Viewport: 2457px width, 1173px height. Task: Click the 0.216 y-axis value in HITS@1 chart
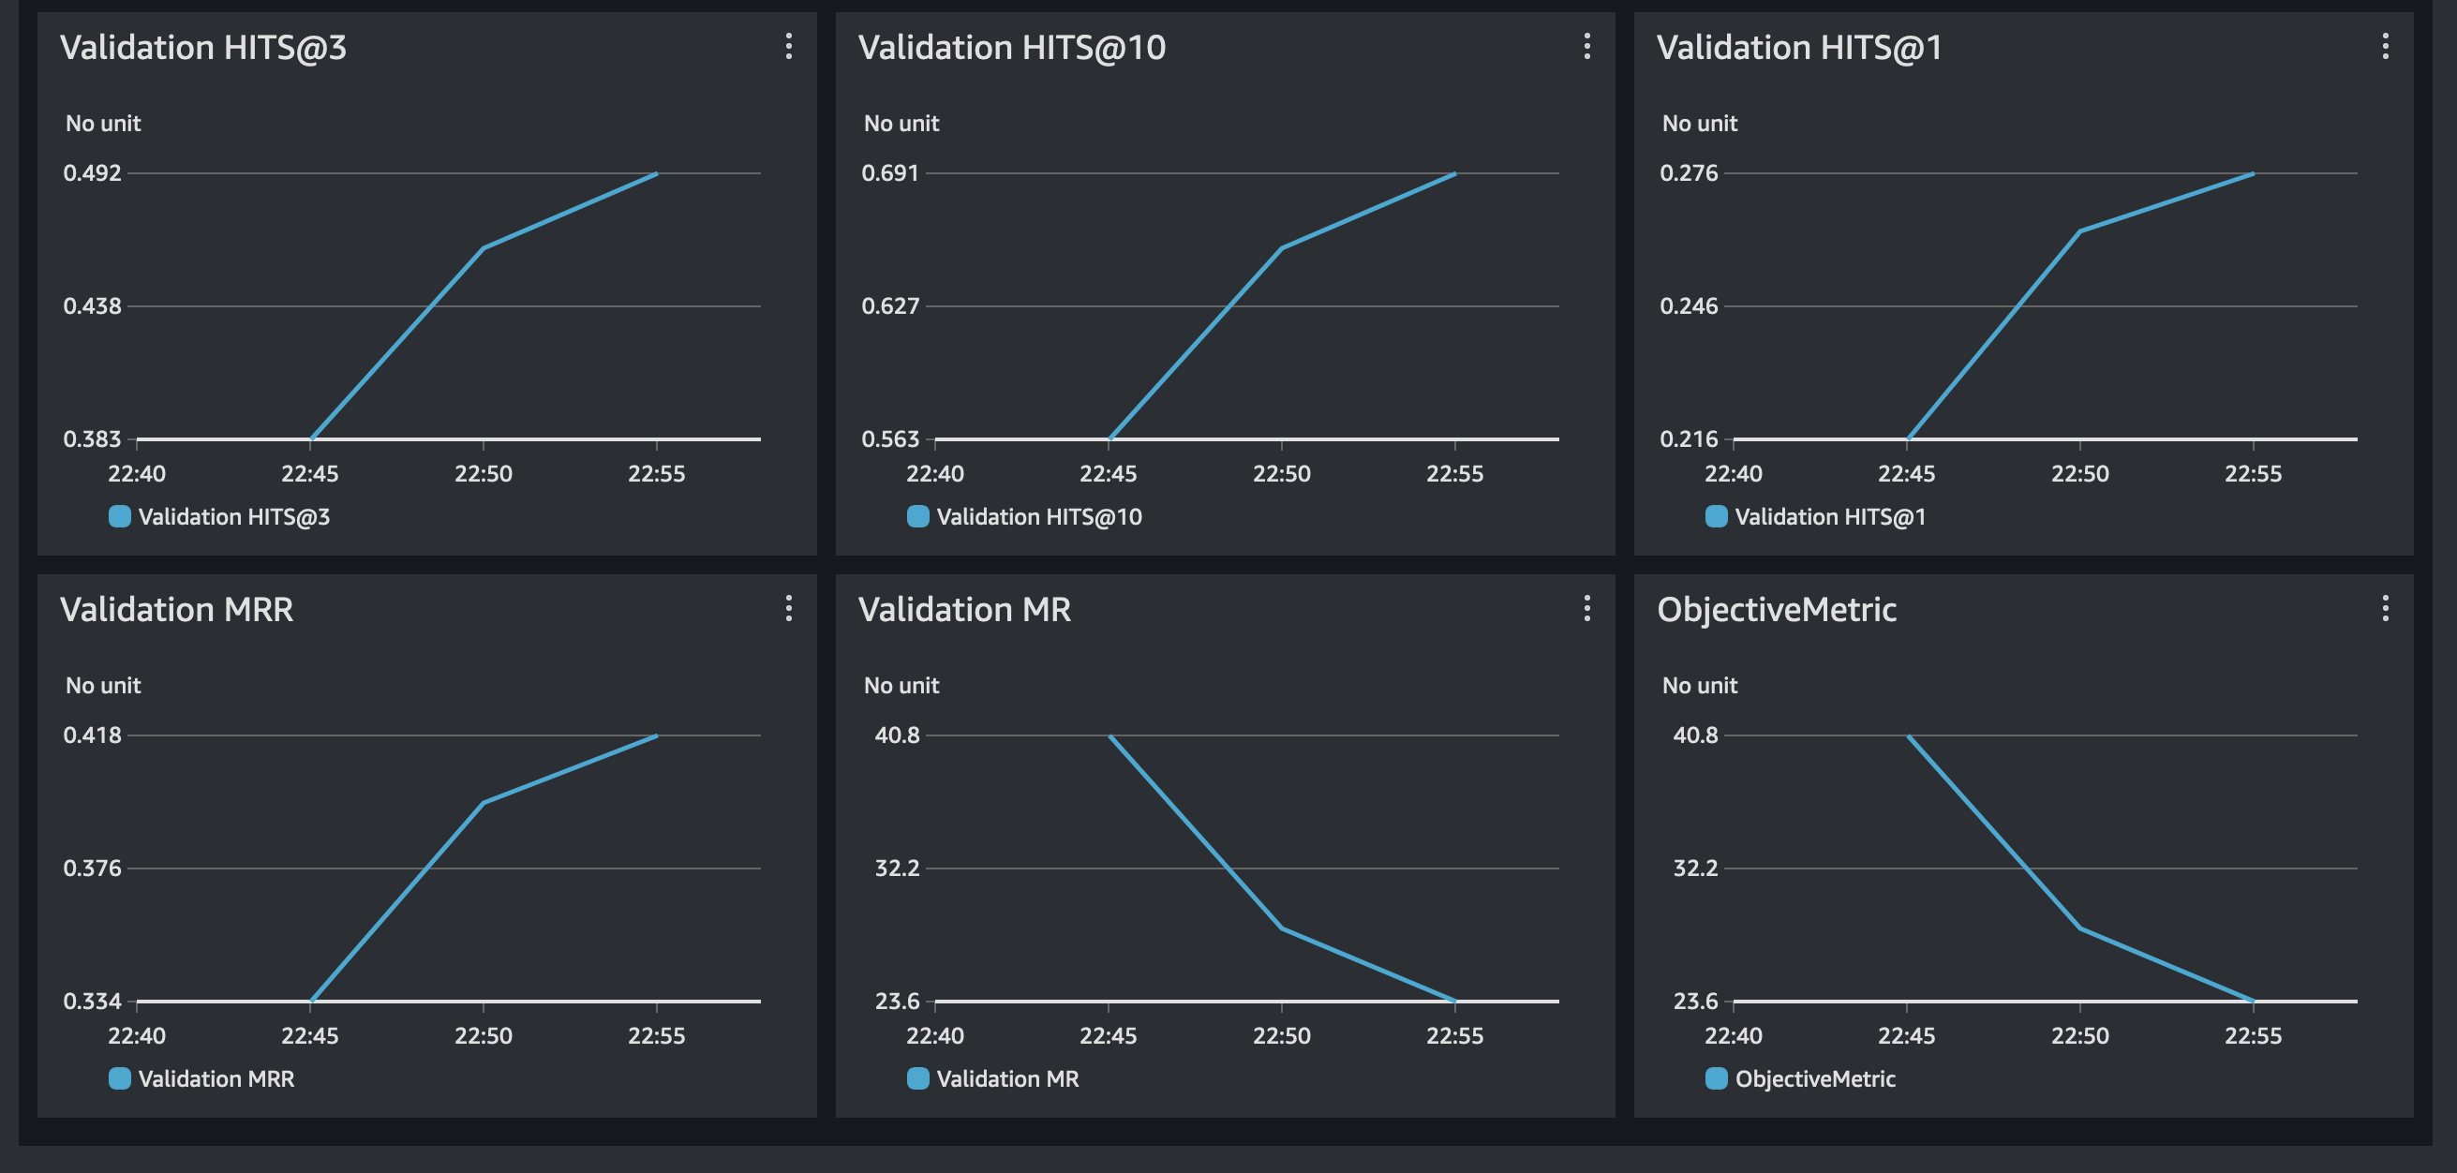click(1690, 438)
